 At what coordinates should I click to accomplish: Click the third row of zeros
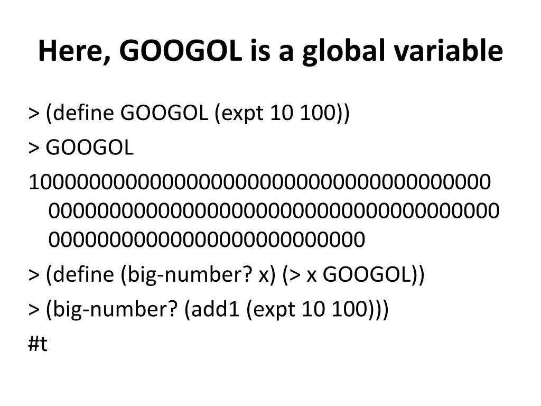[x=207, y=239]
